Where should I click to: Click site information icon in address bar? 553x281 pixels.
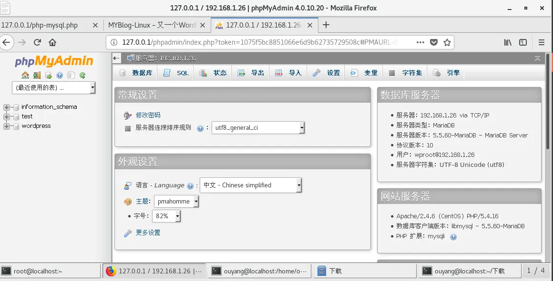click(114, 43)
